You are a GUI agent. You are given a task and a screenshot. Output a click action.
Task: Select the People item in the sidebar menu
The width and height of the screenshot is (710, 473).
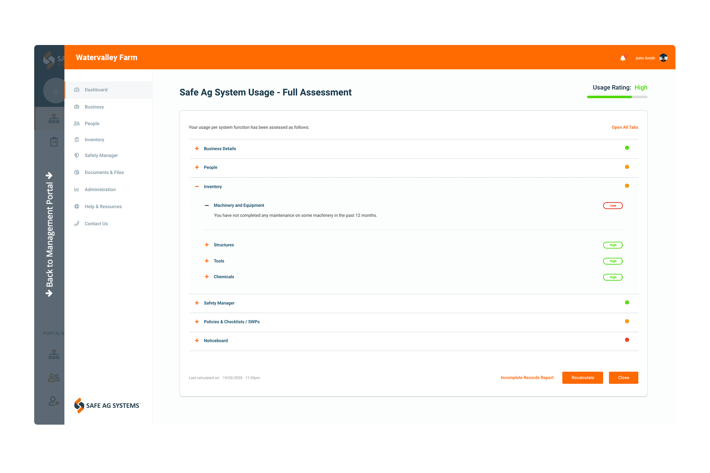point(92,123)
